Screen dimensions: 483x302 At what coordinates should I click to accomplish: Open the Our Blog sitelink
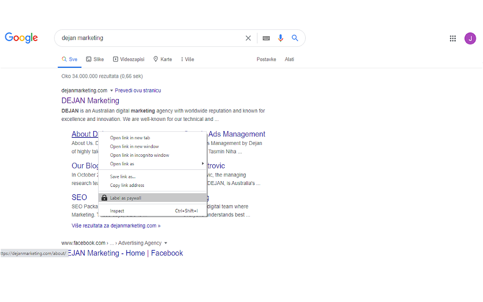tap(85, 166)
